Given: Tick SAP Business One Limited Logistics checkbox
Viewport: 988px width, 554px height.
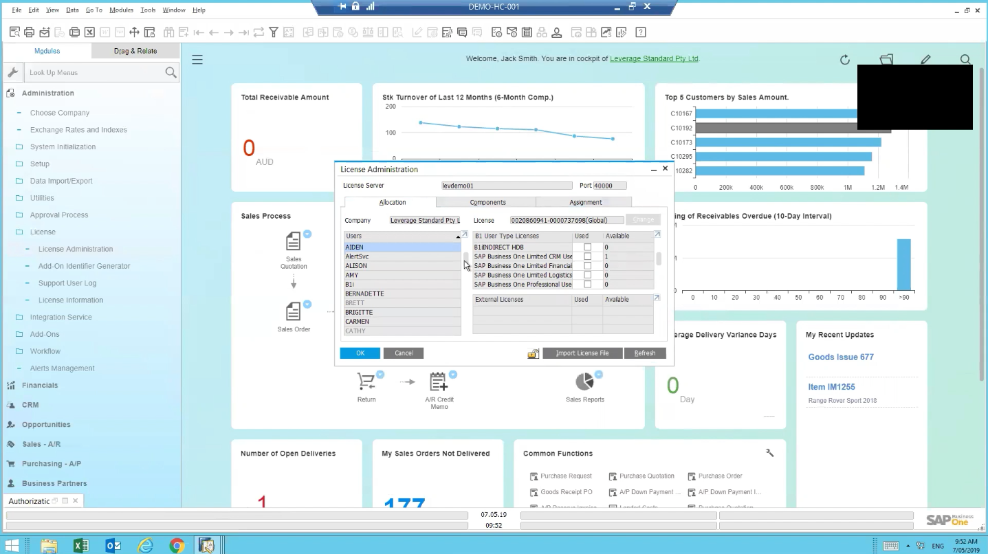Looking at the screenshot, I should [587, 275].
